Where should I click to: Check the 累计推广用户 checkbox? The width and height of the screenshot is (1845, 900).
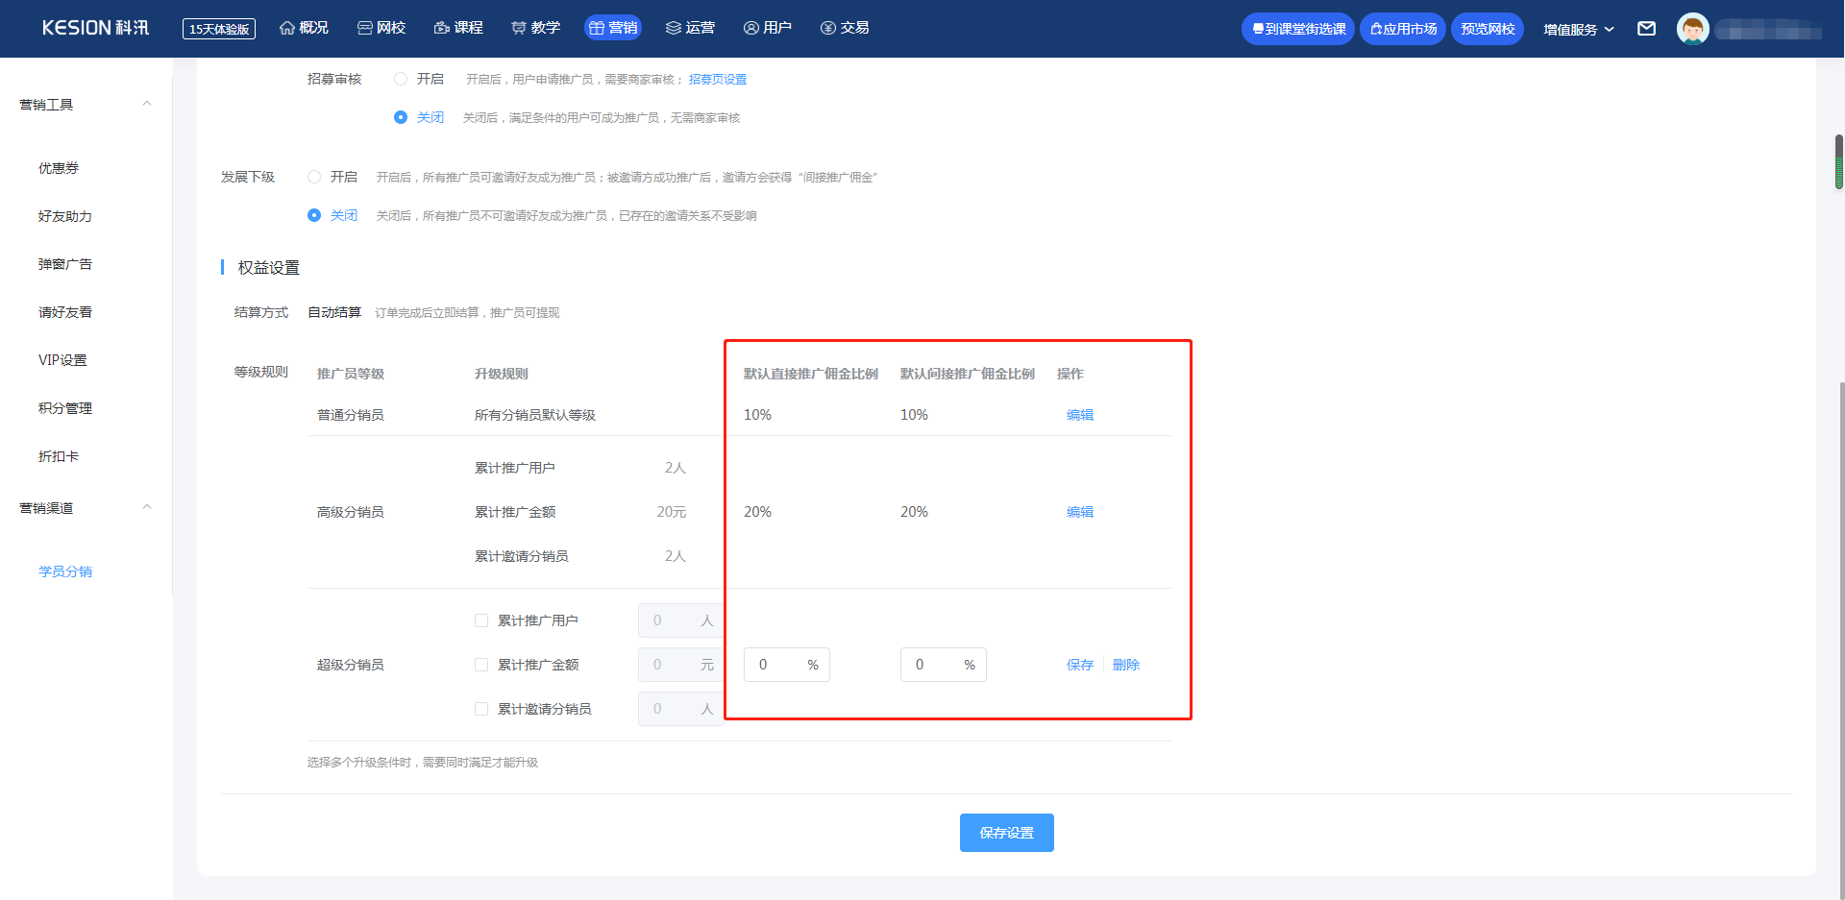point(481,620)
